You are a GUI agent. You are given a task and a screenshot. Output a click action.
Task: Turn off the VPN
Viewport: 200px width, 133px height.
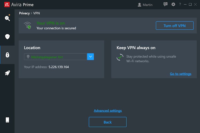coord(175,26)
